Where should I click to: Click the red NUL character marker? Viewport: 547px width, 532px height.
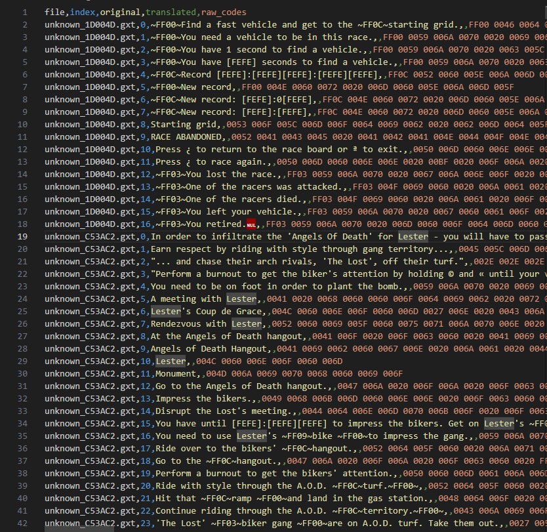251,224
